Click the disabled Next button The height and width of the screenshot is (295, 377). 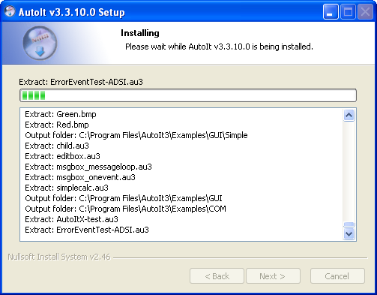(x=273, y=276)
